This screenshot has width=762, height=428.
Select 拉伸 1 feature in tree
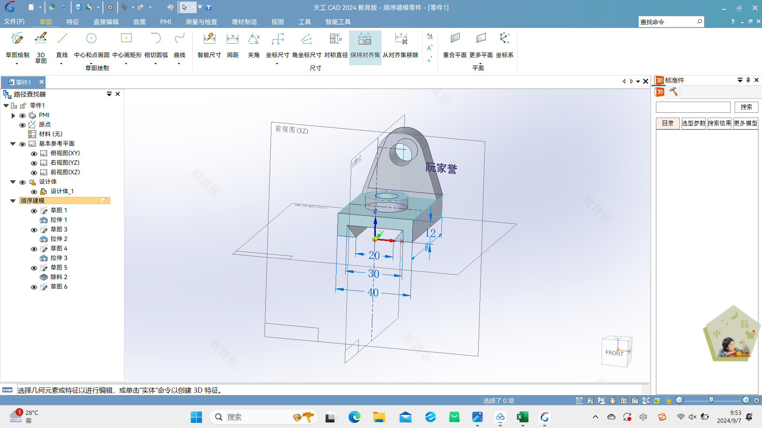coord(58,220)
